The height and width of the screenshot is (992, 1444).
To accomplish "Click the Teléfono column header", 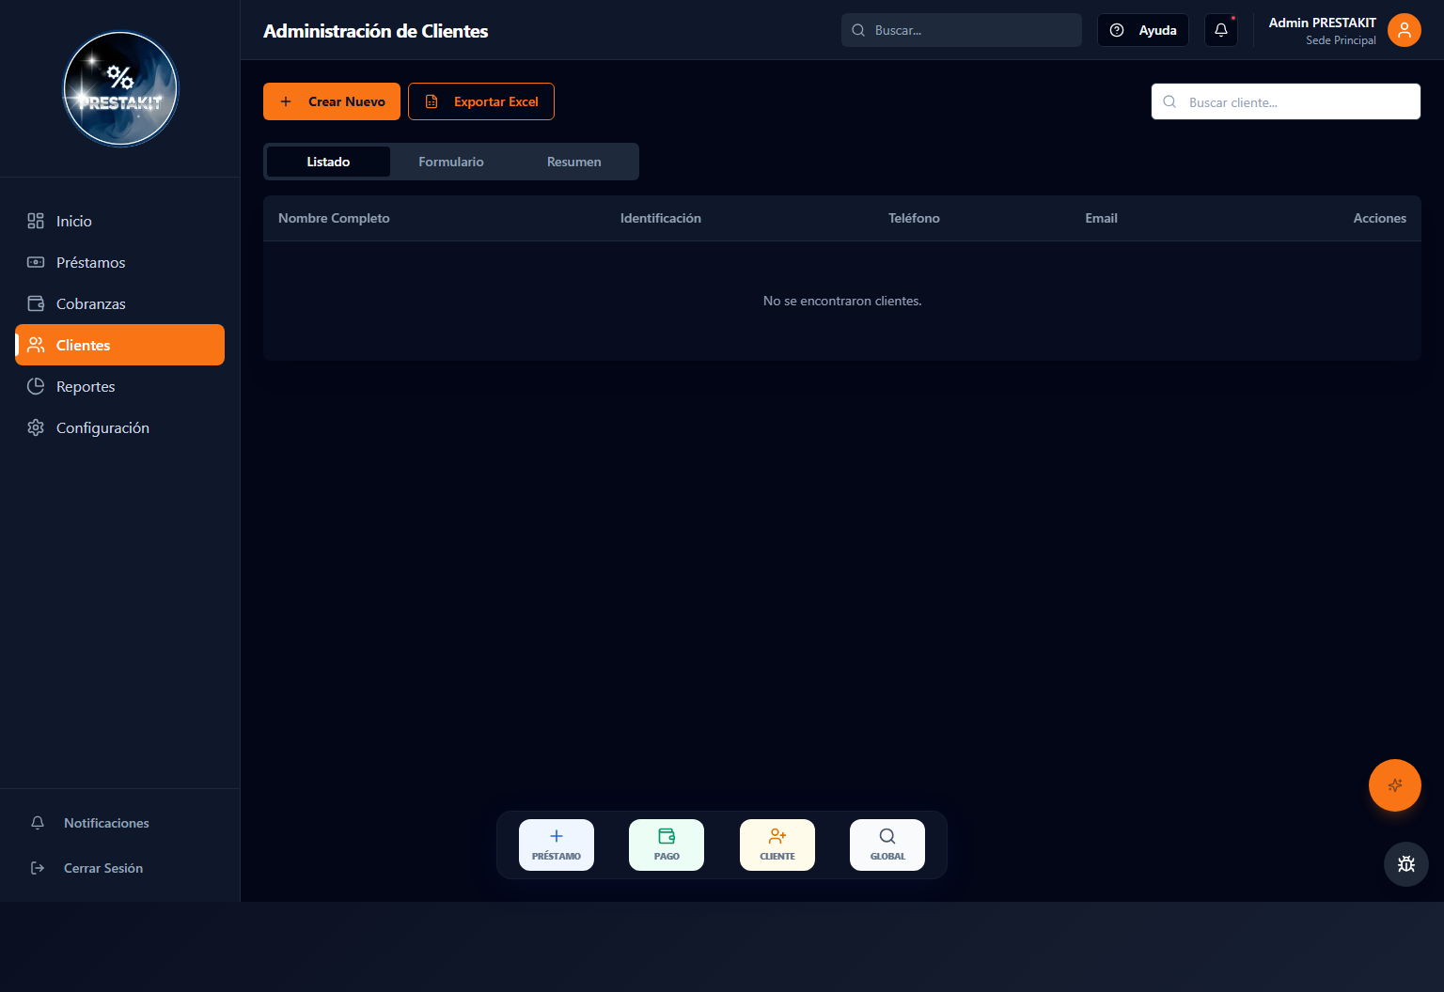I will pyautogui.click(x=914, y=218).
